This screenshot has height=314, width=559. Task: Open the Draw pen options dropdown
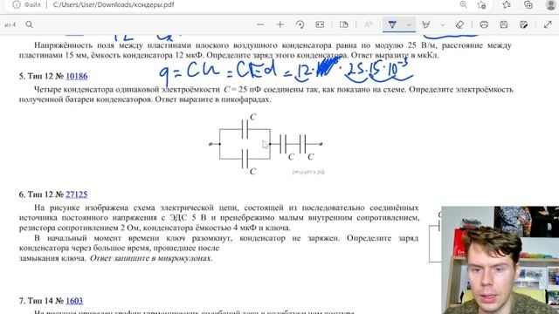(x=409, y=25)
